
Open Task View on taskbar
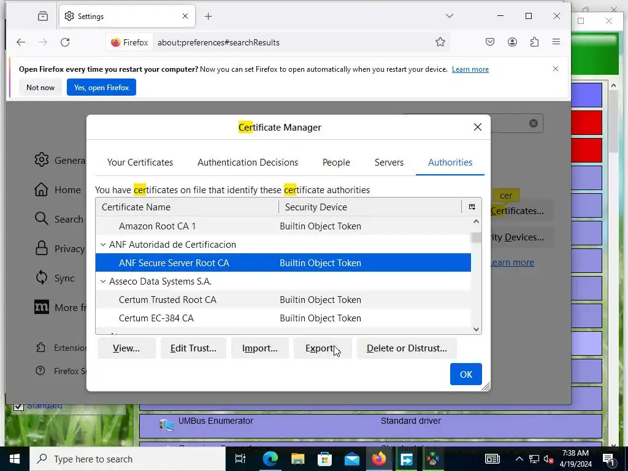[240, 459]
